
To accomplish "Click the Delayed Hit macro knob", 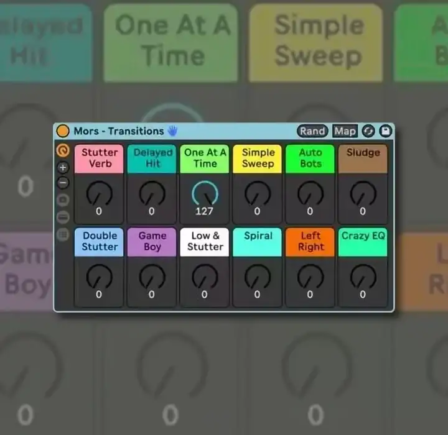I will (152, 193).
